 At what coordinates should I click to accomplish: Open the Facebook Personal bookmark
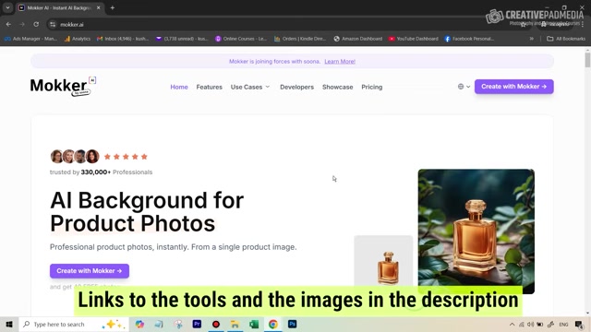click(x=469, y=39)
